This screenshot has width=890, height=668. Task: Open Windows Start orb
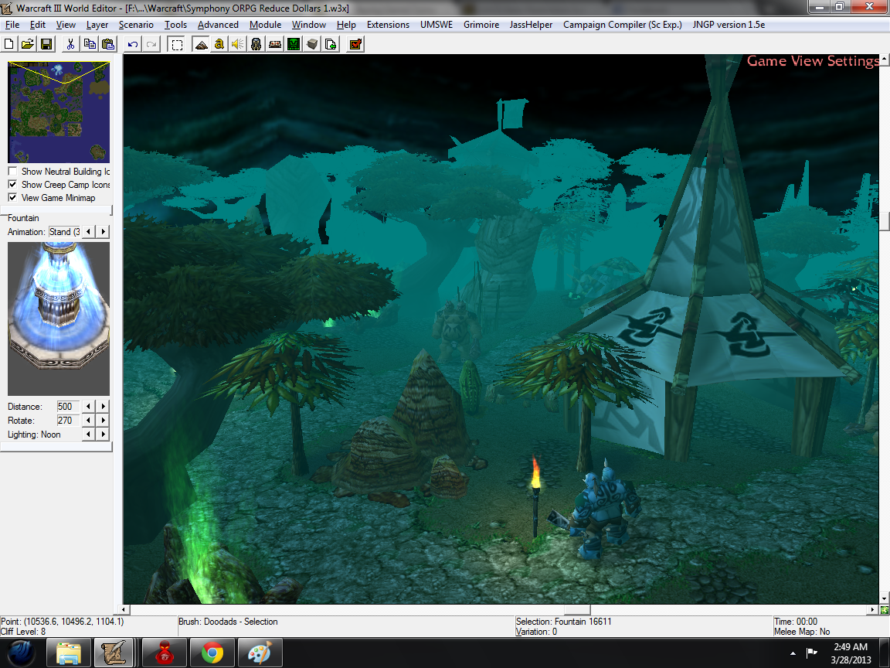pos(22,652)
